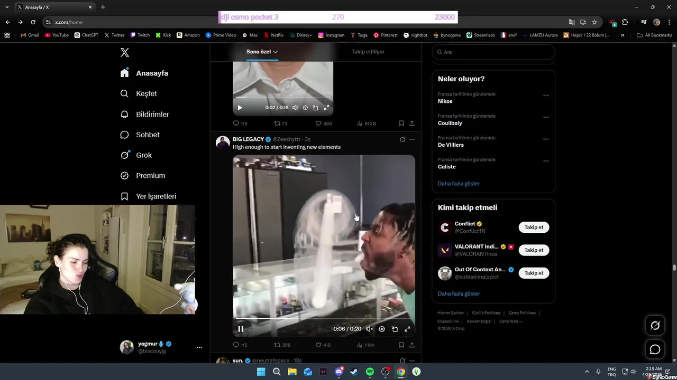
Task: Open floating messages button
Action: (x=655, y=349)
